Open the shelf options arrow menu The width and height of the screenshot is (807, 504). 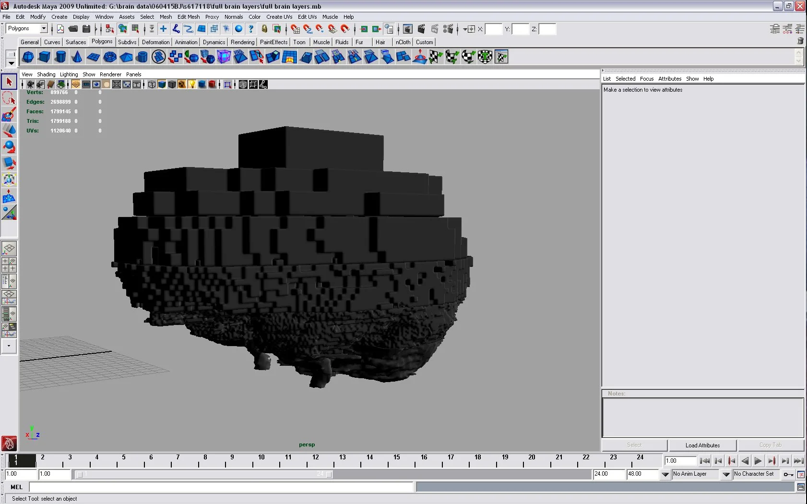point(12,63)
